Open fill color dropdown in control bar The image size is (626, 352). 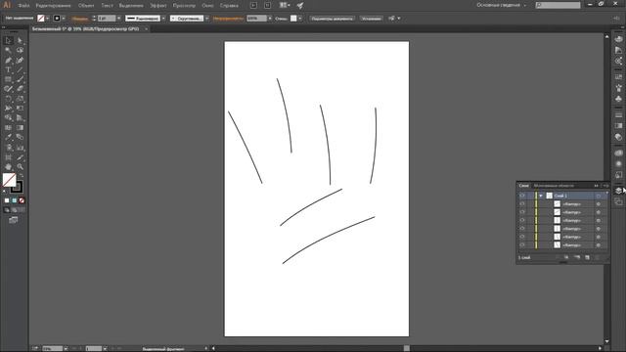48,19
